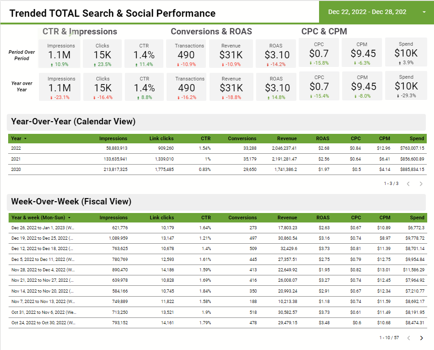Image resolution: width=434 pixels, height=350 pixels.
Task: Click CPM header in week-over-week table
Action: point(385,218)
